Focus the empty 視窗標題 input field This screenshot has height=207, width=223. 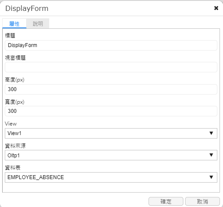(111, 67)
